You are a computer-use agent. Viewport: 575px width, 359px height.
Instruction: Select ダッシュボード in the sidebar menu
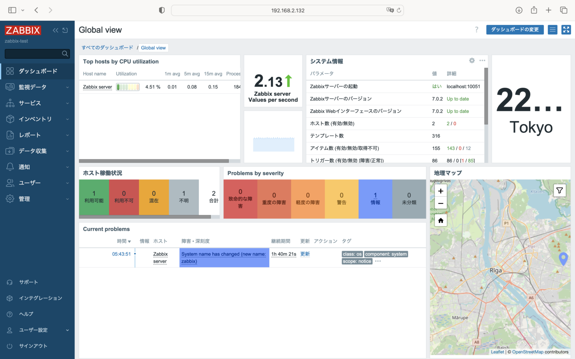tap(37, 71)
